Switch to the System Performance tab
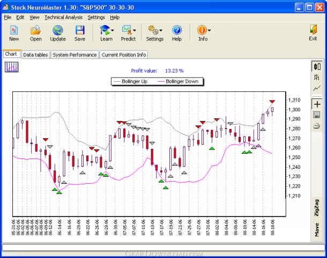 (75, 55)
